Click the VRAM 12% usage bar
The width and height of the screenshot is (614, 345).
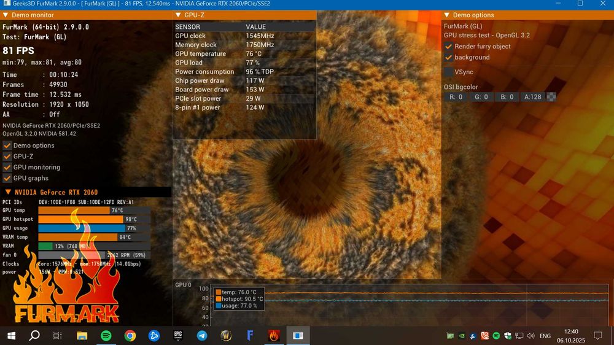click(95, 246)
